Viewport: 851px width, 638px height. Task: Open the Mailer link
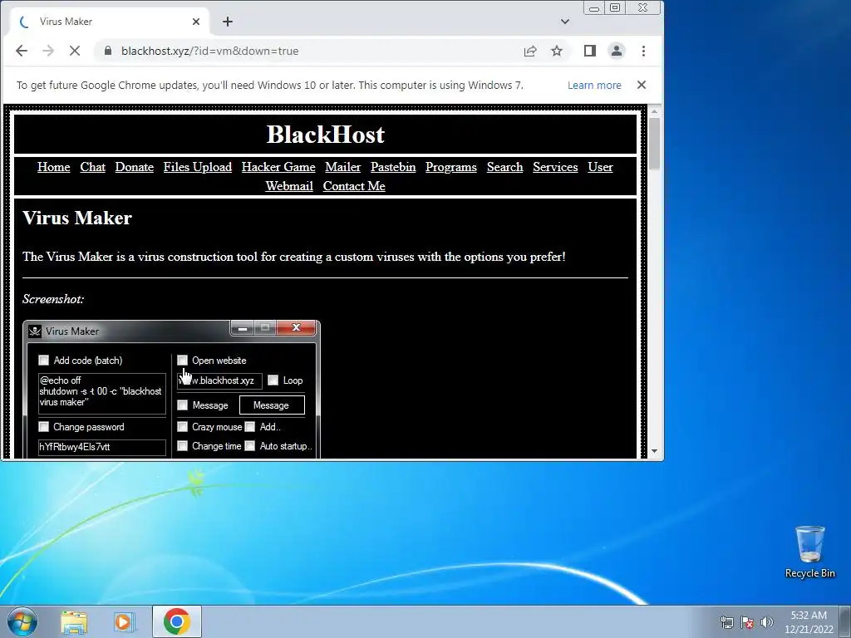[343, 167]
